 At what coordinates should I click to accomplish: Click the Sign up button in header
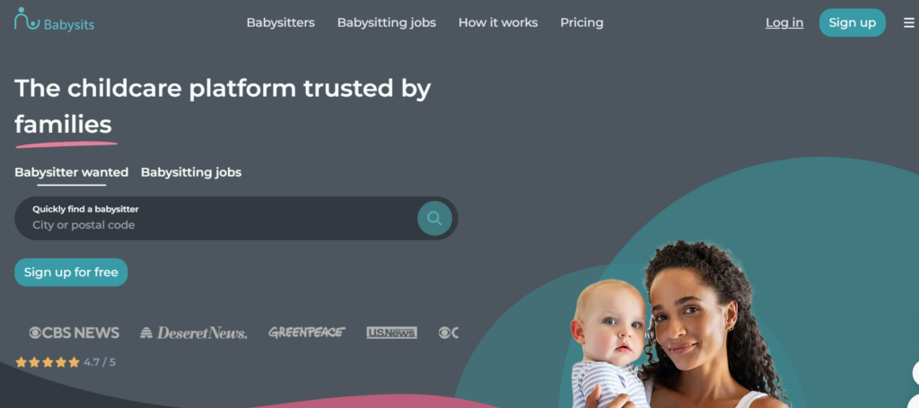point(853,22)
